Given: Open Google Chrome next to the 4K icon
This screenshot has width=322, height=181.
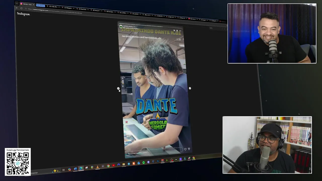Looking at the screenshot, I should coord(108,166).
